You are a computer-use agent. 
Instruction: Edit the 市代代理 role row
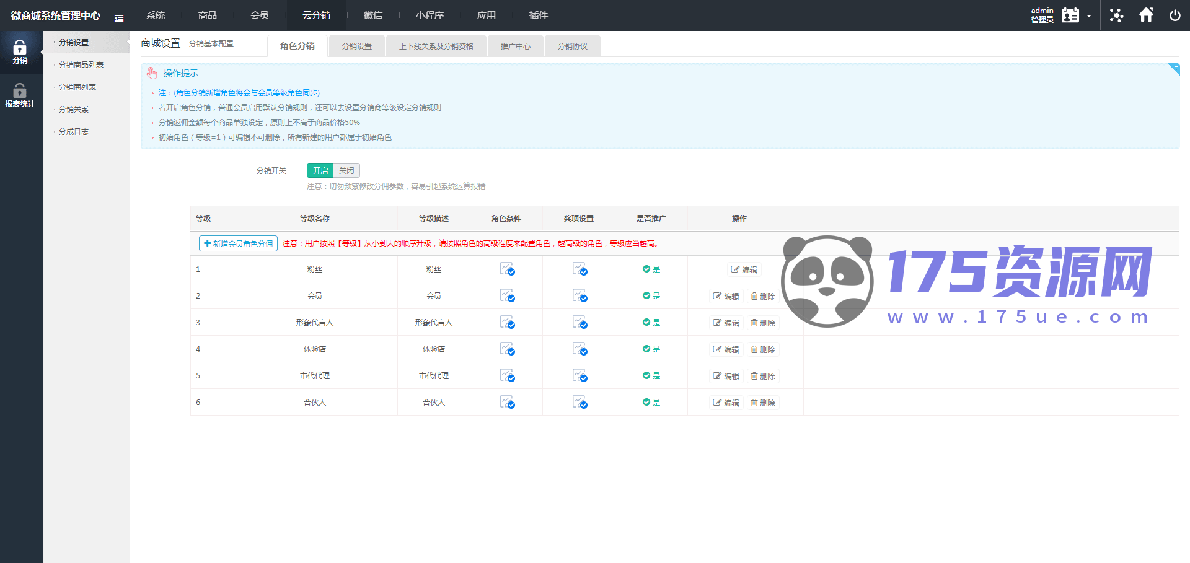[x=726, y=376]
